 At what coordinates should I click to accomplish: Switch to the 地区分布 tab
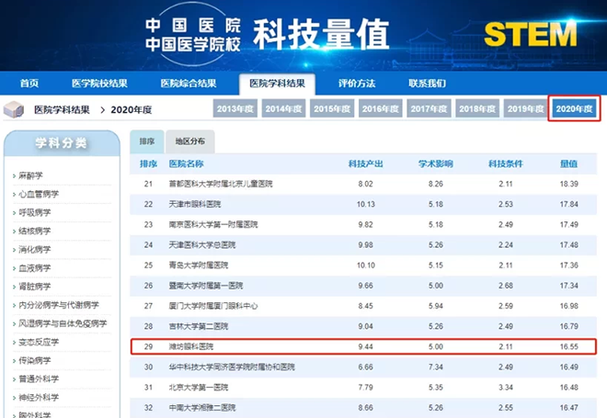[190, 142]
